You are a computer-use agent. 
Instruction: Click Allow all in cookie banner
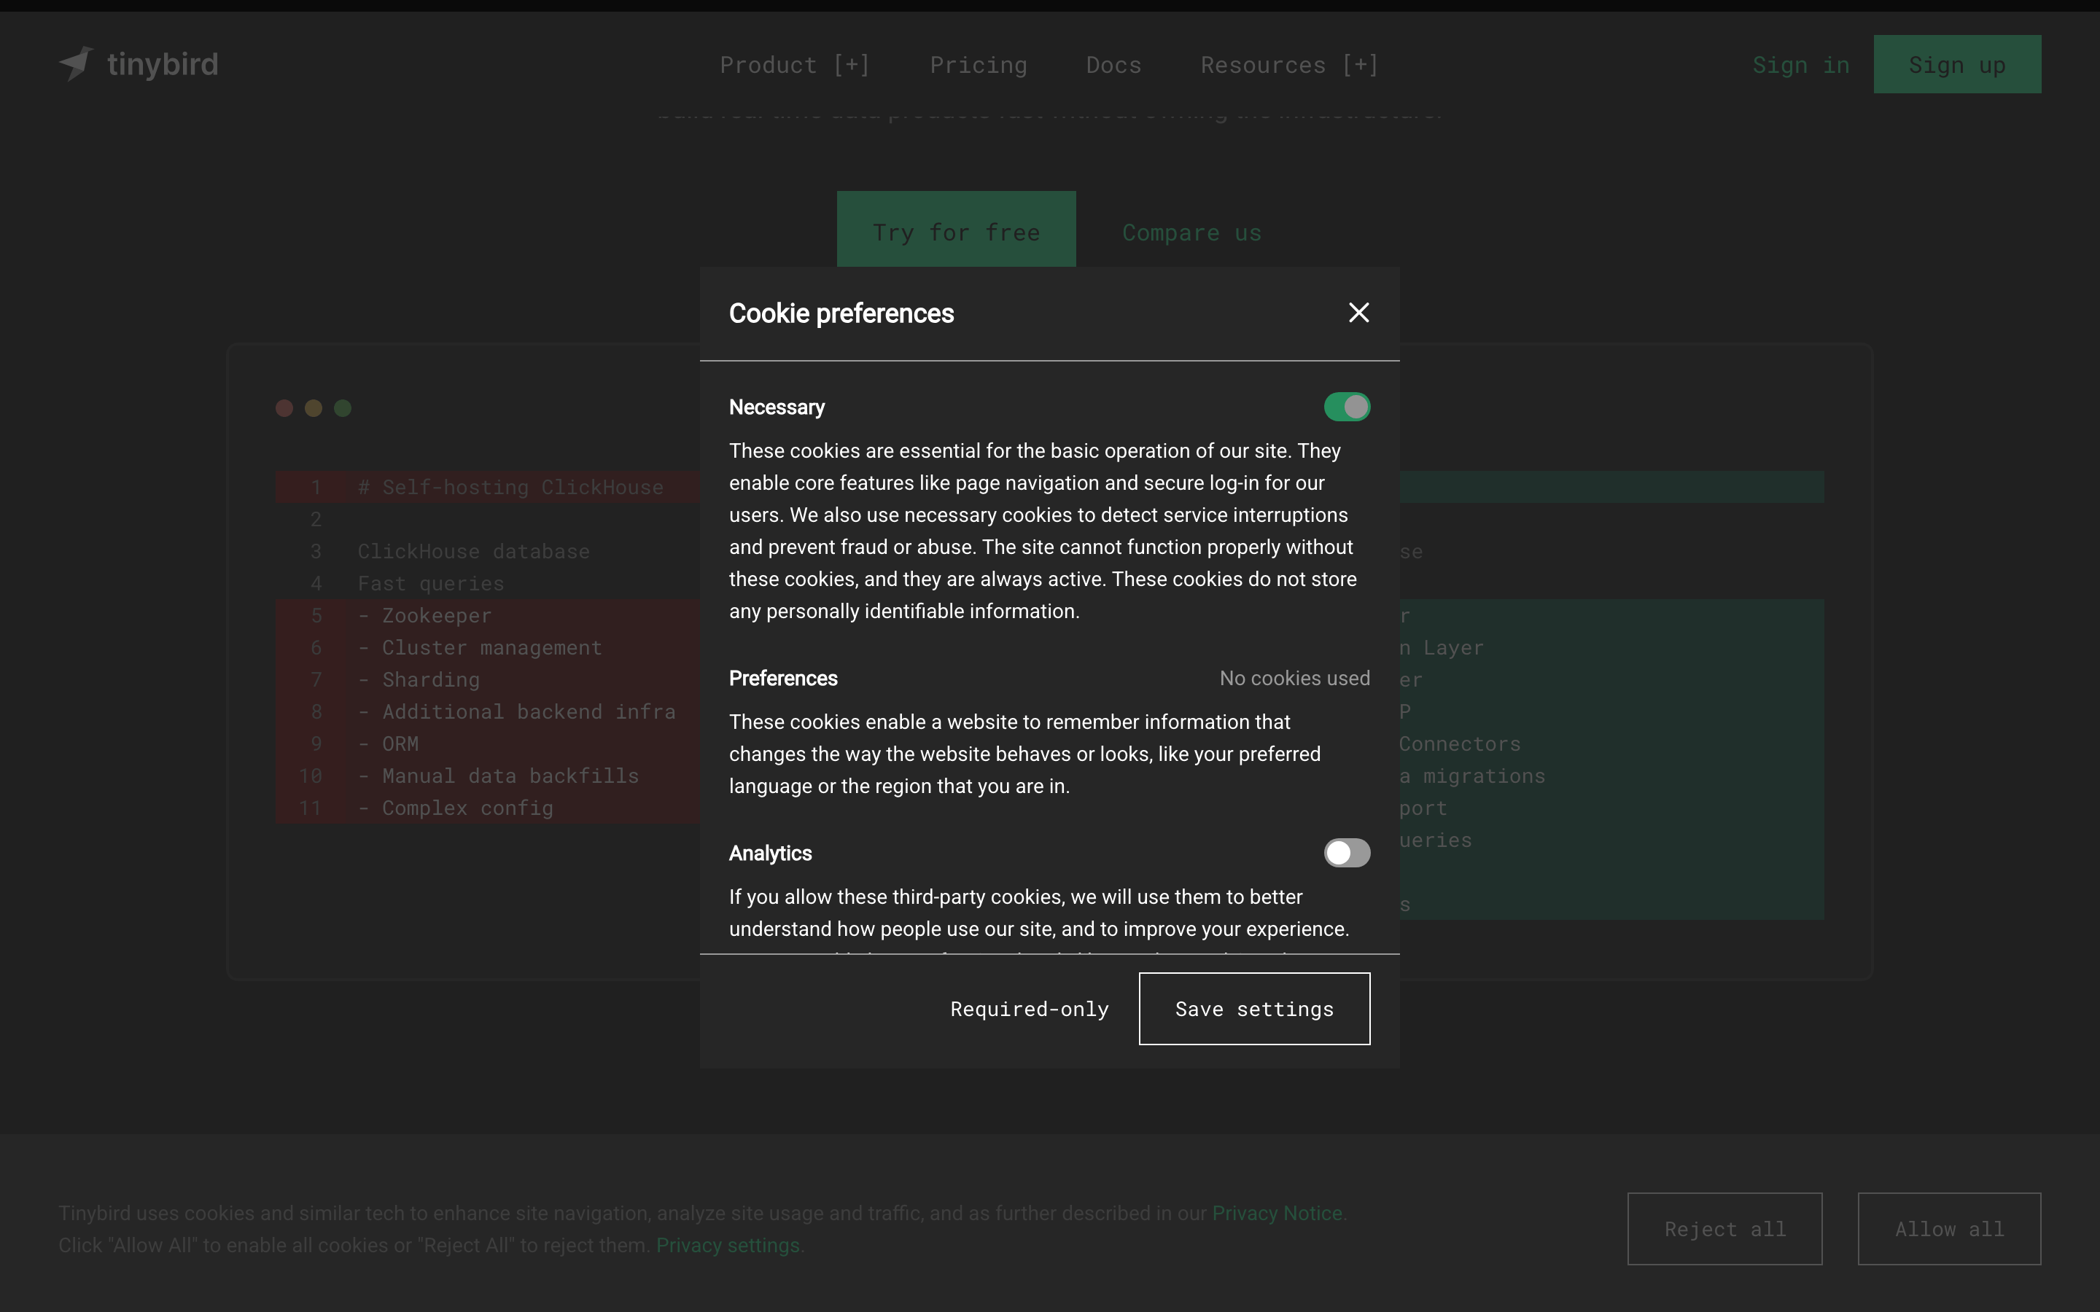(1949, 1229)
